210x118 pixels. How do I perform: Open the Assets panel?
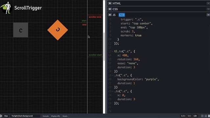[x=65, y=116]
